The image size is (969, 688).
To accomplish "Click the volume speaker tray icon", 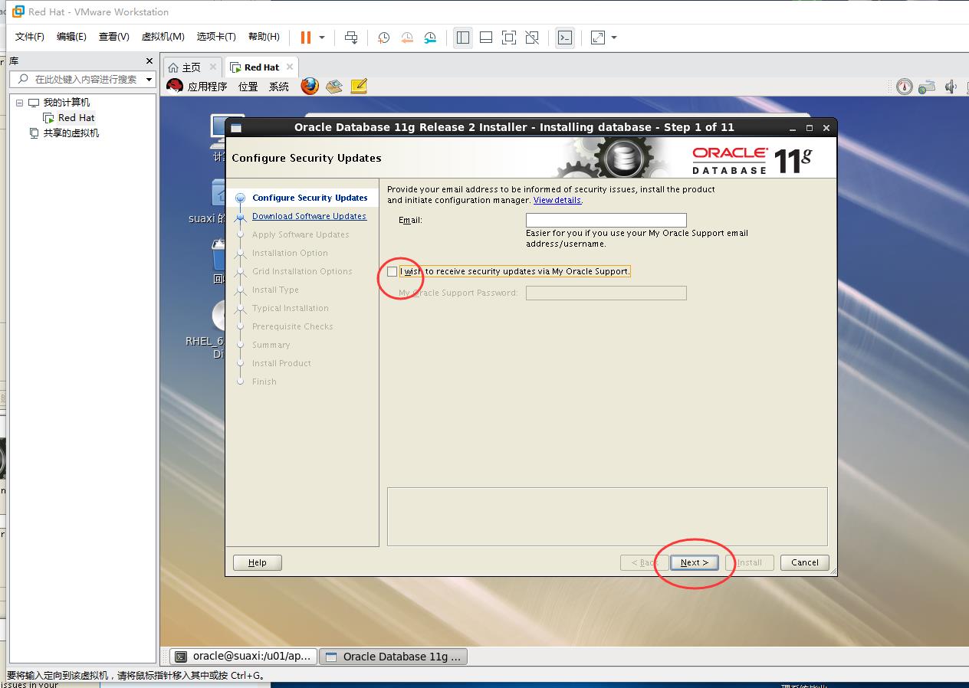I will (x=951, y=87).
